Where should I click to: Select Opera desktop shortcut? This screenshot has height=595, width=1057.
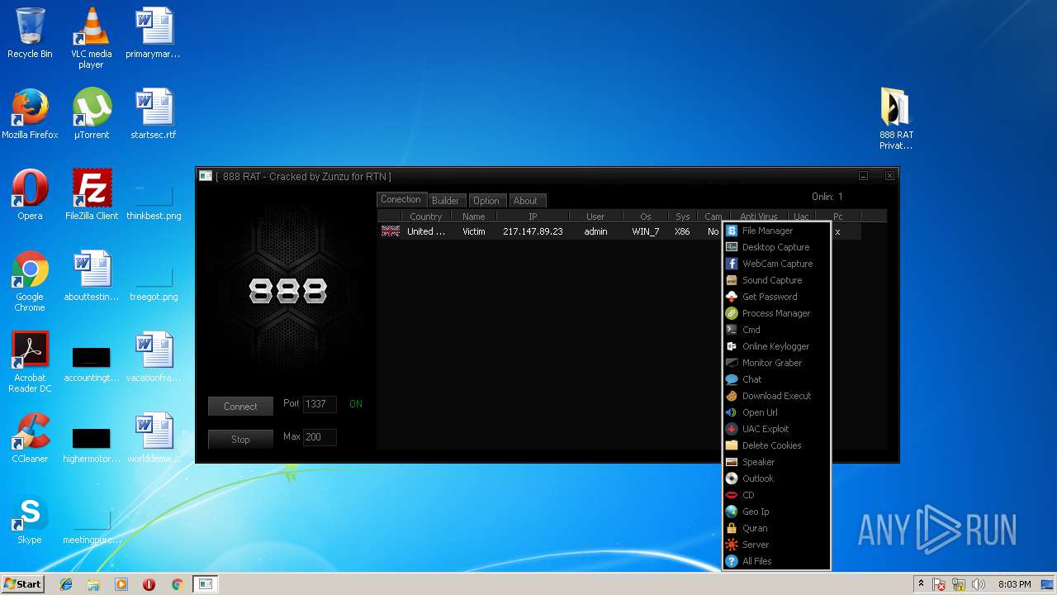tap(30, 195)
